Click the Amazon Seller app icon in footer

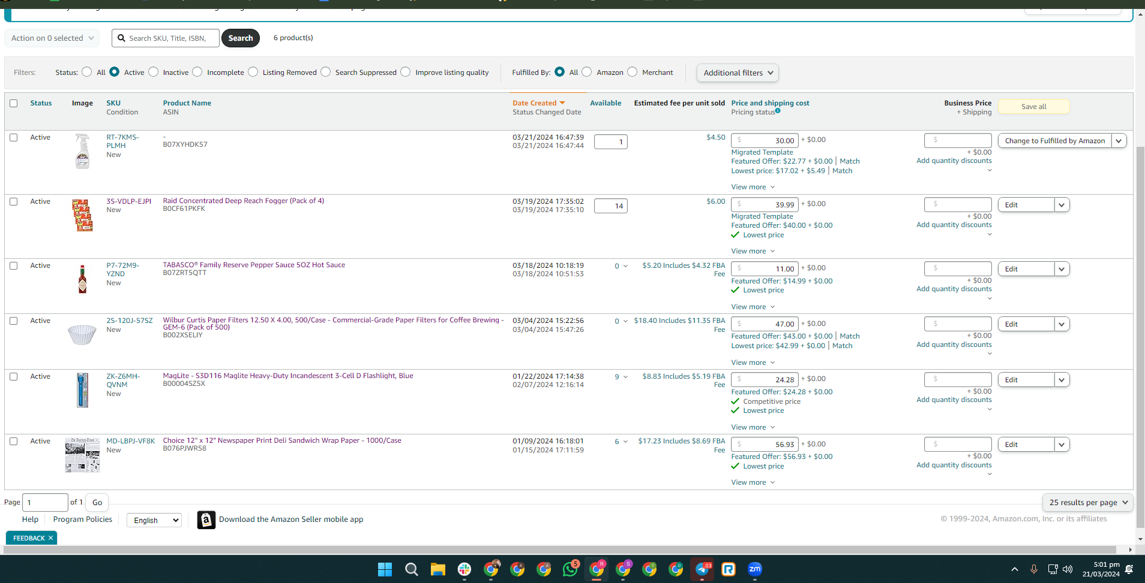(x=206, y=519)
